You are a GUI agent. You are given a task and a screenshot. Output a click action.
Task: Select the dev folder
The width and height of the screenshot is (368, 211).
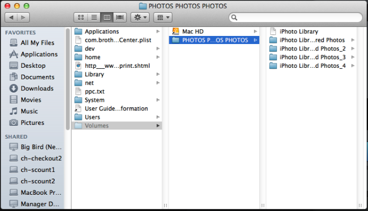[x=117, y=49]
